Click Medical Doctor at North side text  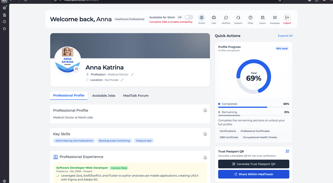coord(73,117)
